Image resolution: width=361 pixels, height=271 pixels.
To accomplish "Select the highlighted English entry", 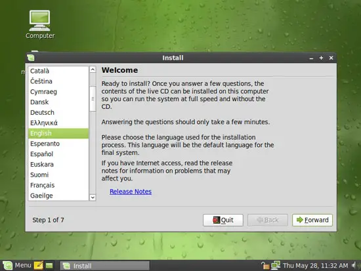I will pos(58,133).
